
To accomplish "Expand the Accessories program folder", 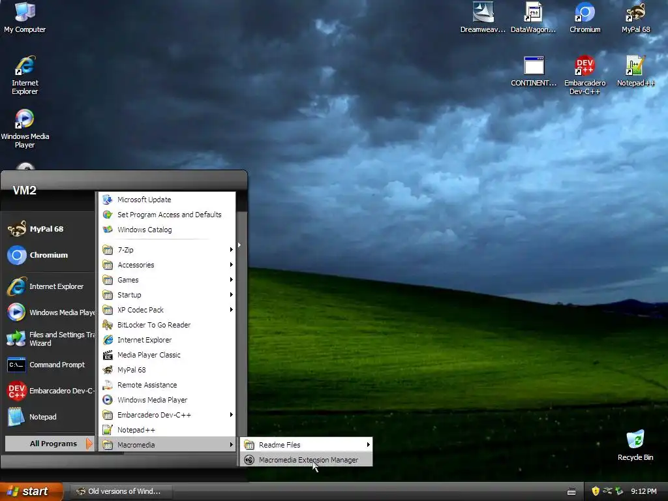I will (167, 265).
